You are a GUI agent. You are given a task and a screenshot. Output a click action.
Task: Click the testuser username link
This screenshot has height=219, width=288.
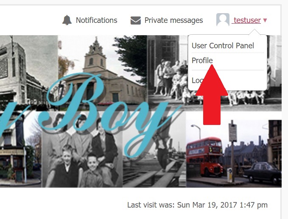[247, 20]
